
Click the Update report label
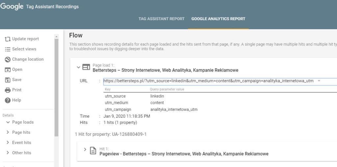click(25, 39)
